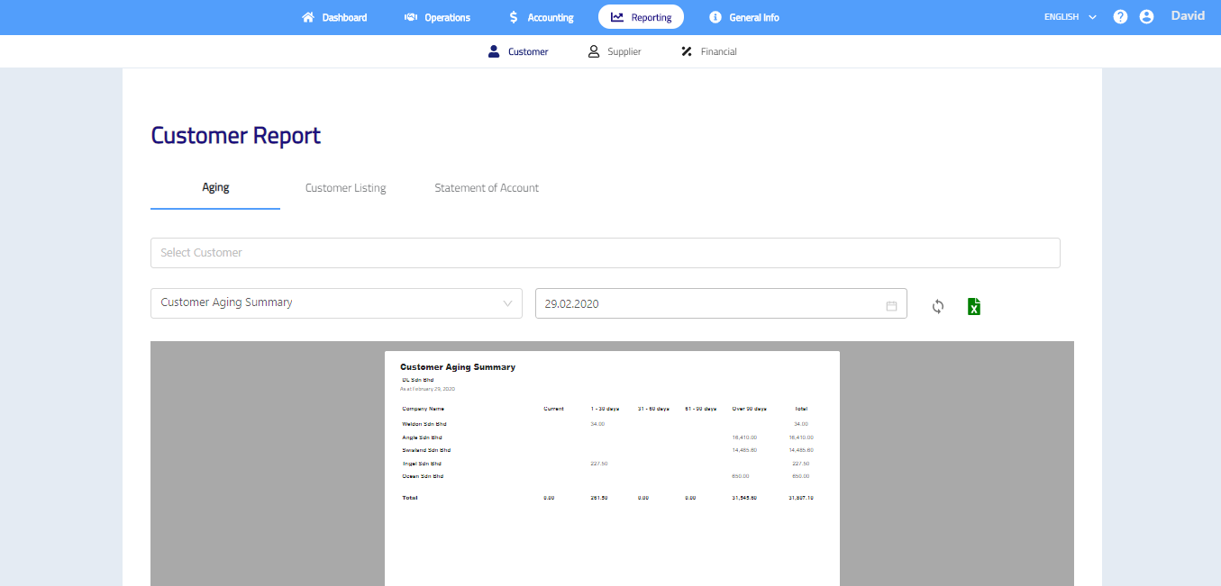Click the David username link
The height and width of the screenshot is (586, 1221).
coord(1187,16)
